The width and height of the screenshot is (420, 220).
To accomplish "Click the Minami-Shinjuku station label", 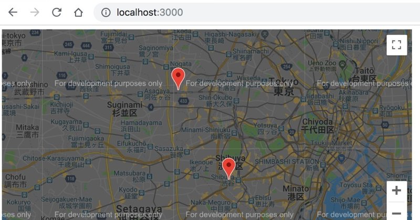I will pyautogui.click(x=206, y=133).
